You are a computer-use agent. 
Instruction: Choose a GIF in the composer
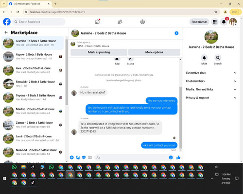click(x=90, y=158)
